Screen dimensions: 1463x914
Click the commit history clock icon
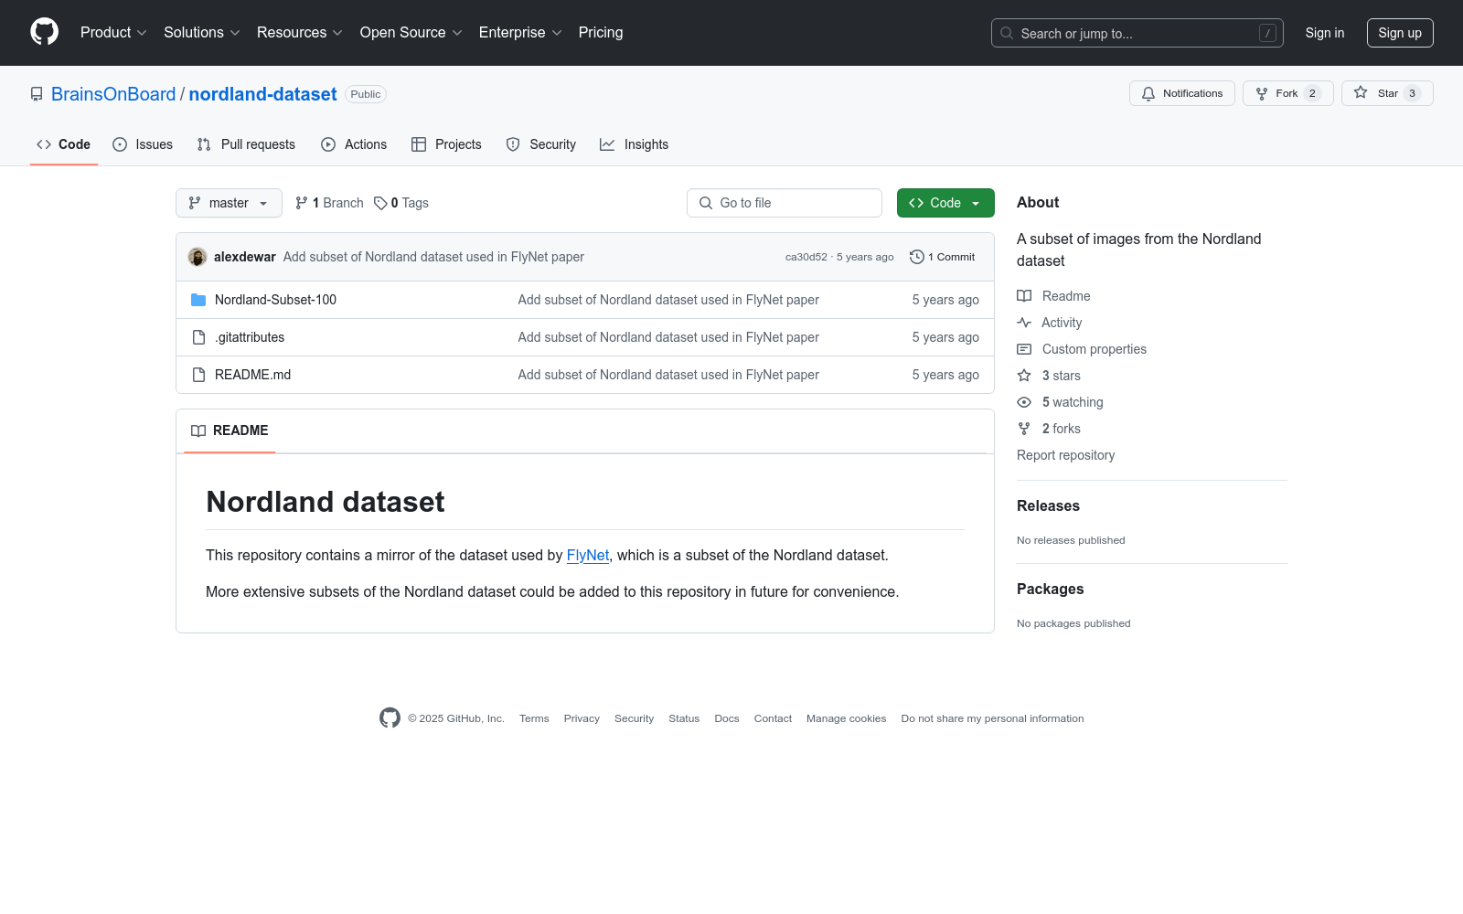pyautogui.click(x=917, y=257)
